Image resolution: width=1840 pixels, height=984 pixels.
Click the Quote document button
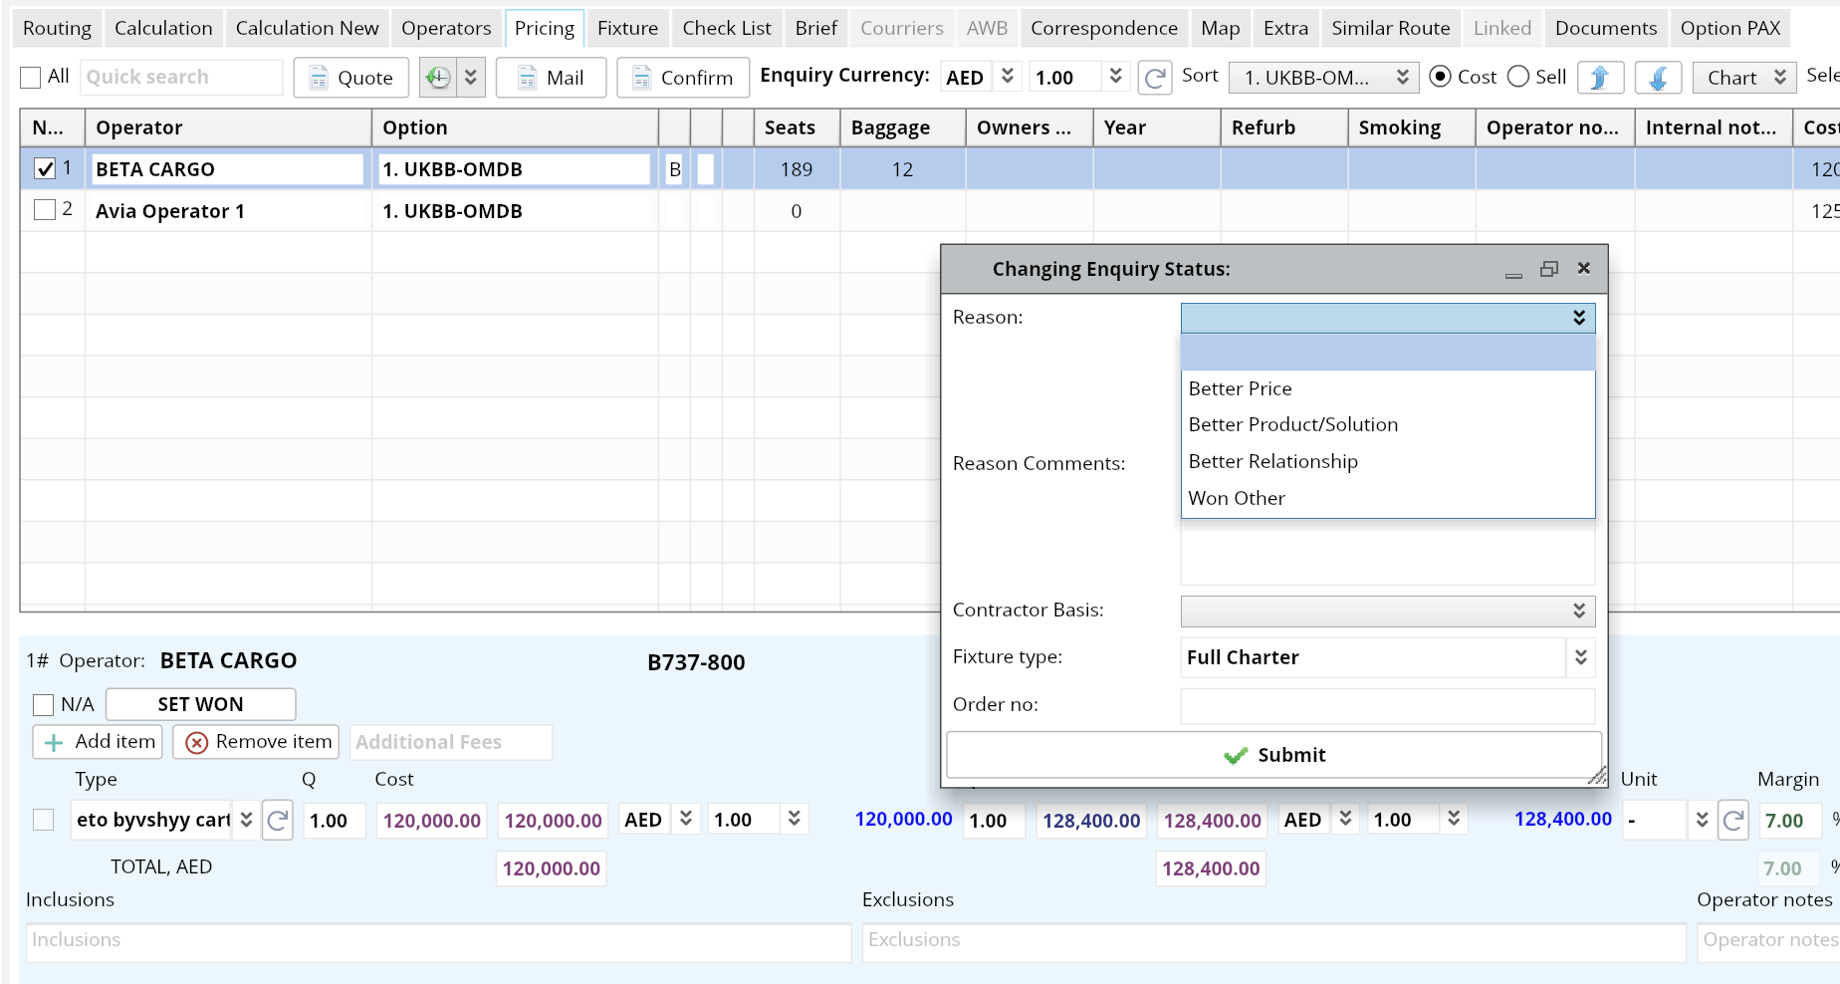pos(350,78)
